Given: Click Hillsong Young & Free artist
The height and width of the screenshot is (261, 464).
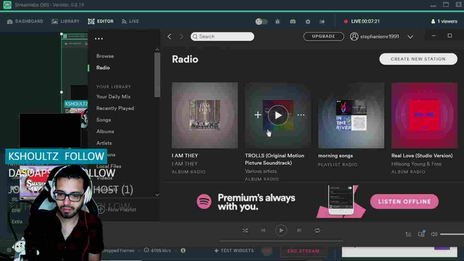Looking at the screenshot, I should click(417, 164).
